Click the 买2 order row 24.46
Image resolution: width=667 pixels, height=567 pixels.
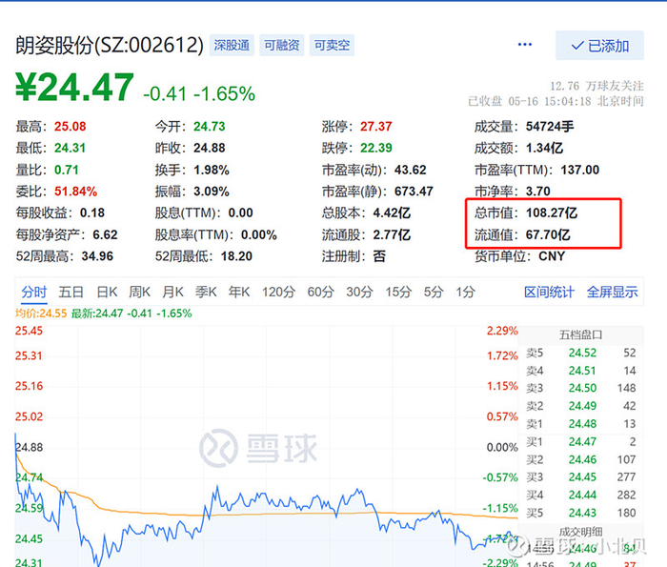point(581,460)
